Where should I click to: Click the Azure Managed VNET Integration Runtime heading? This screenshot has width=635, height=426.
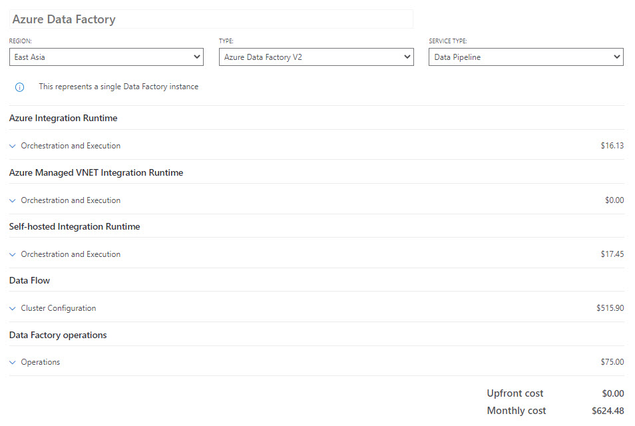click(x=96, y=172)
